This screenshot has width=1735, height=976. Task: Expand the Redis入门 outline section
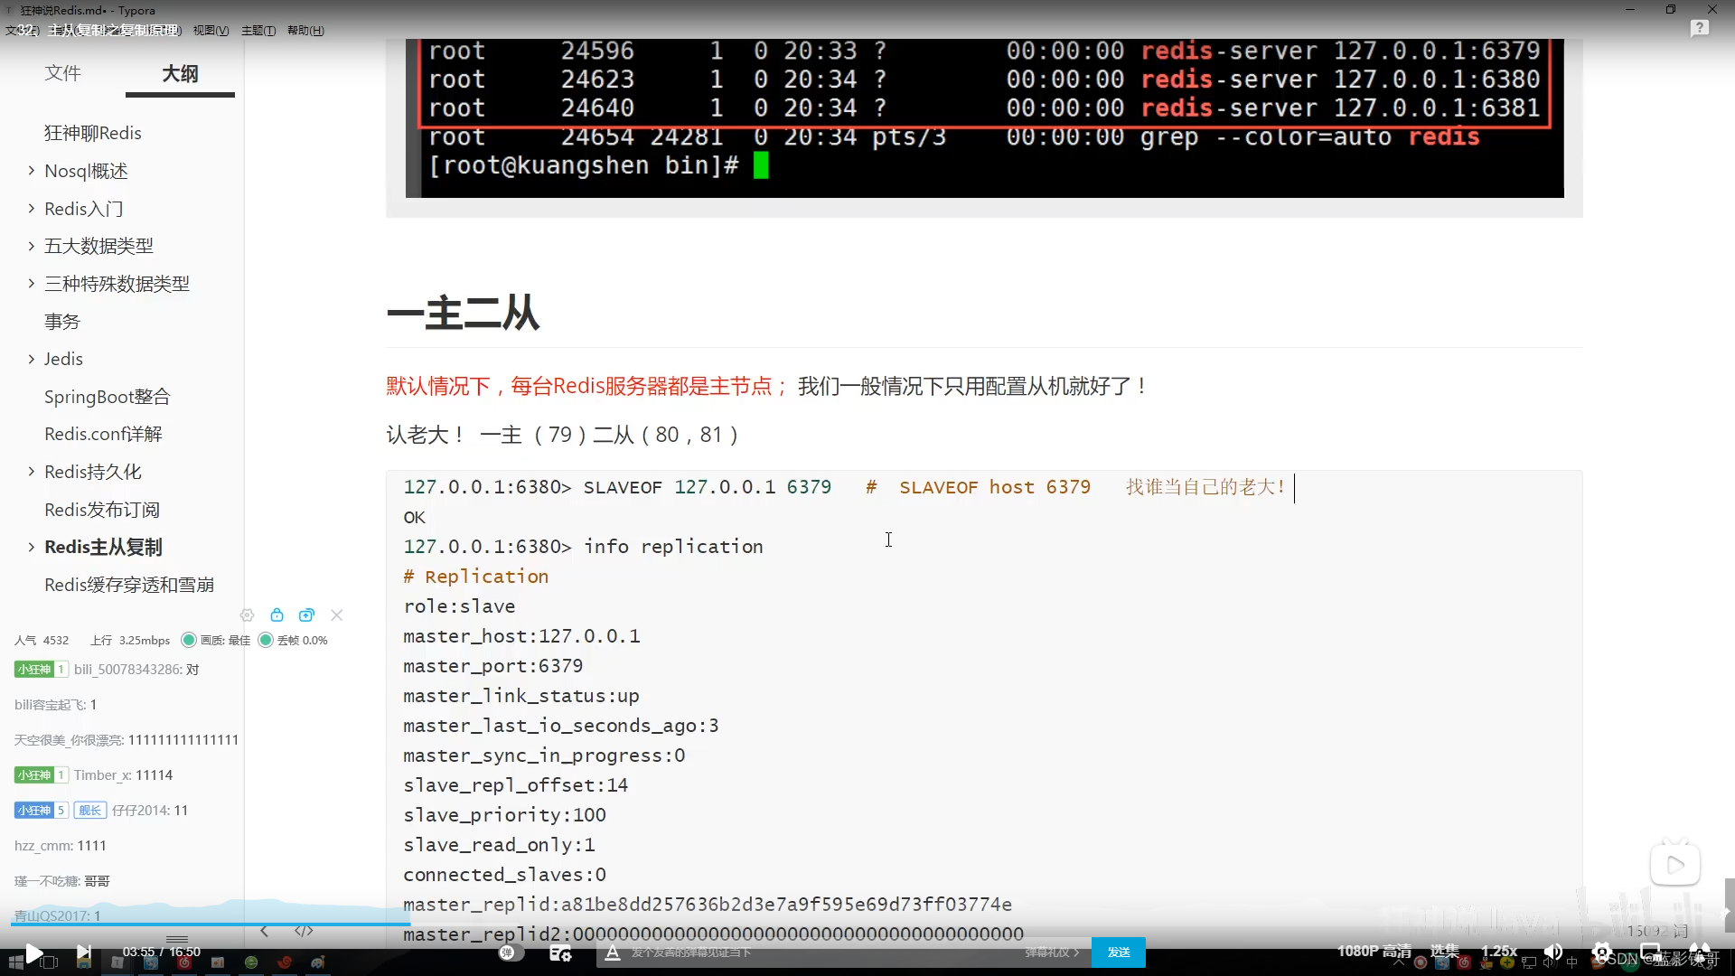point(32,209)
